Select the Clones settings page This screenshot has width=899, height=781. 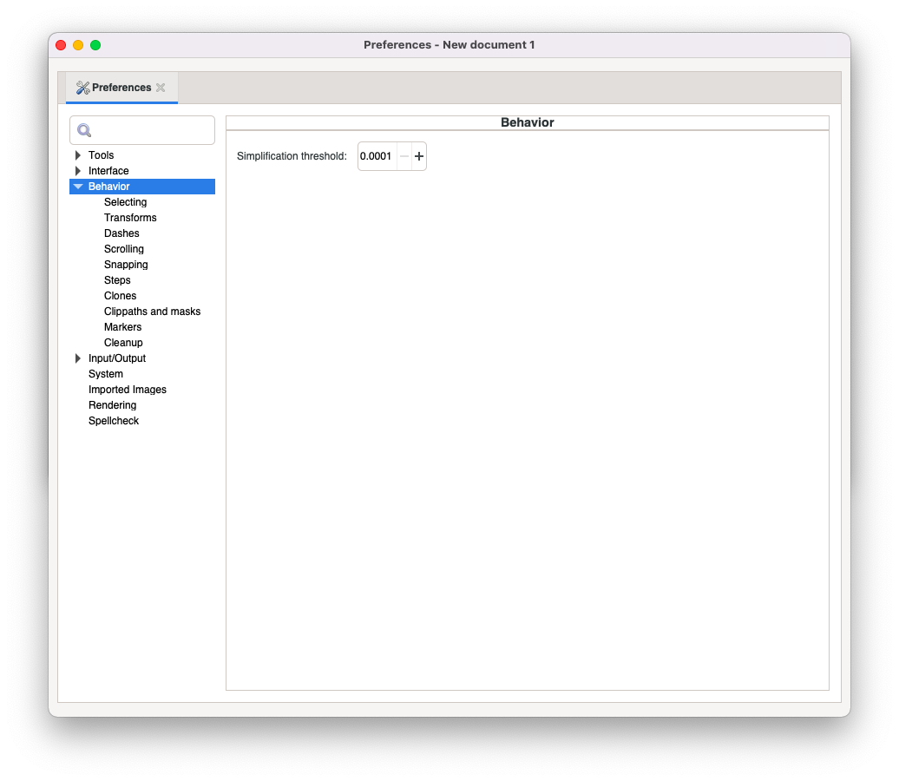[120, 295]
